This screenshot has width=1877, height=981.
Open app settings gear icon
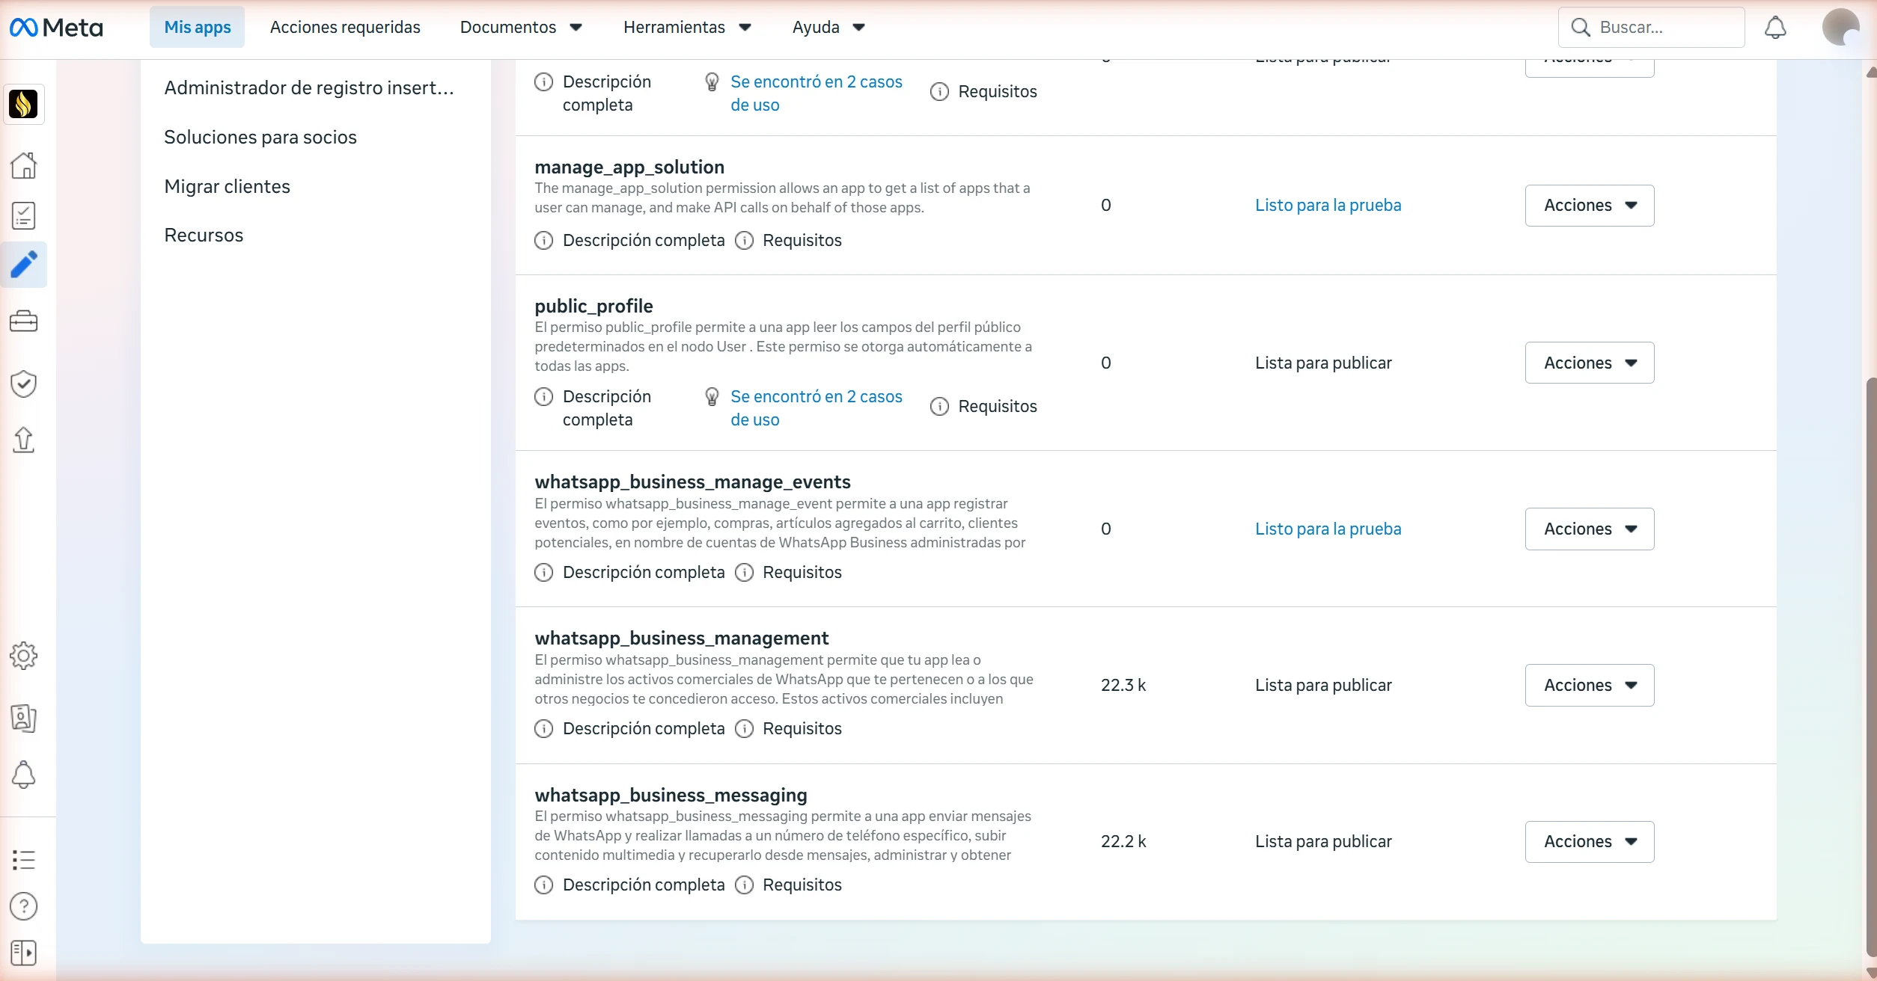(24, 656)
